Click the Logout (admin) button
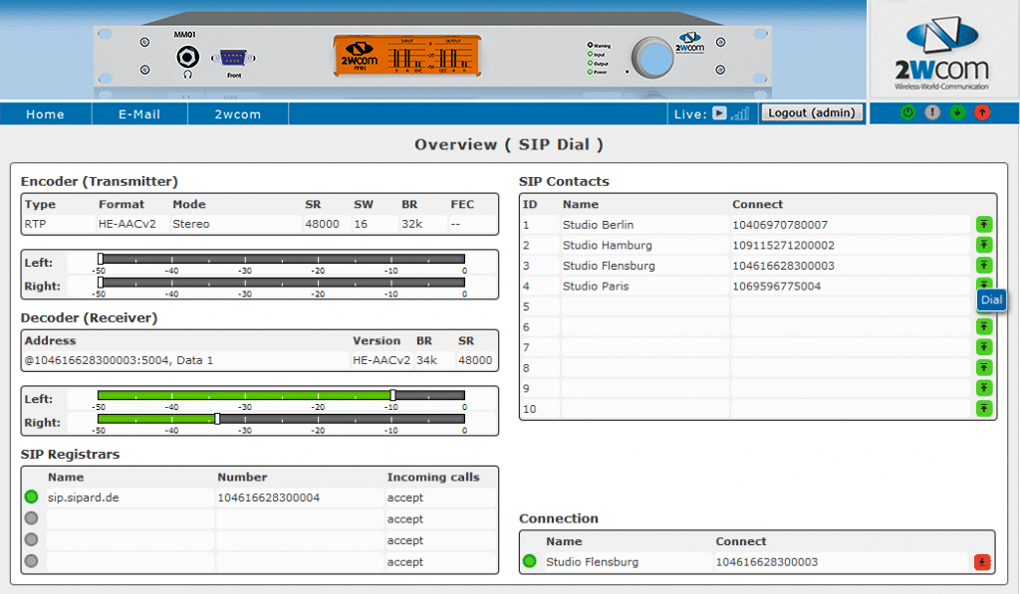This screenshot has height=594, width=1020. [812, 113]
